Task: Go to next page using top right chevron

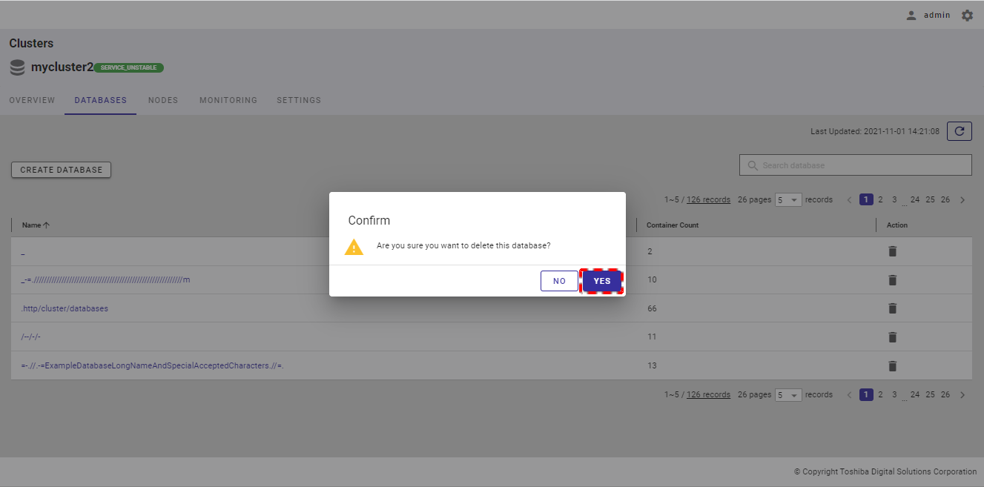Action: [962, 200]
